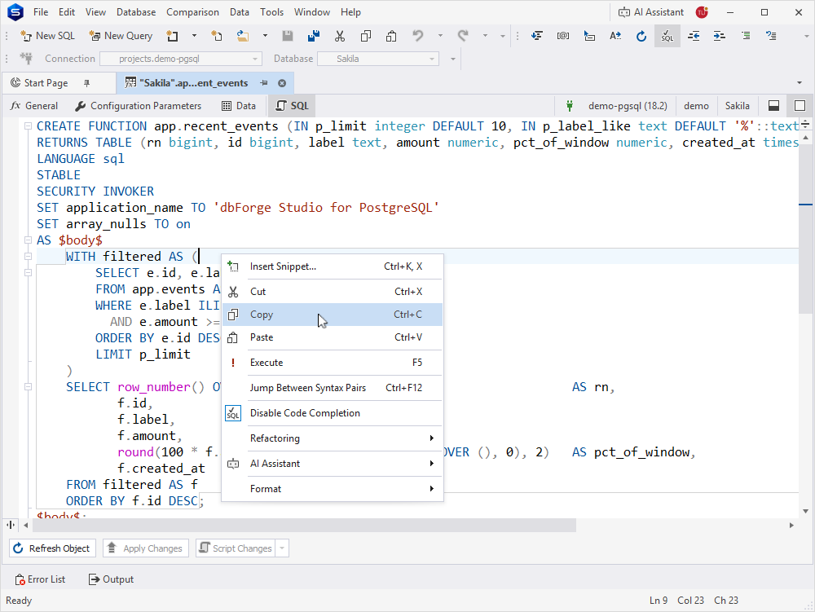
Task: Open the Format submenu
Action: point(333,488)
